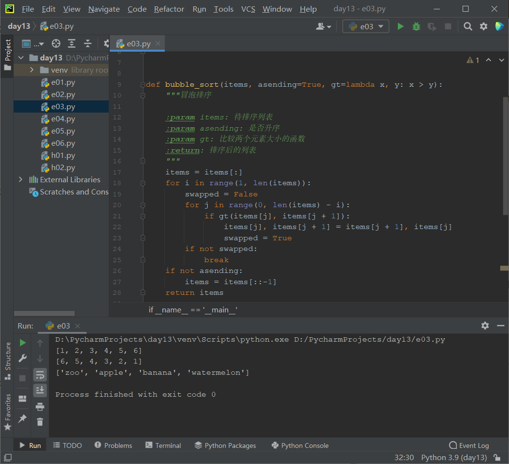Open Run panel gear options

pyautogui.click(x=485, y=326)
